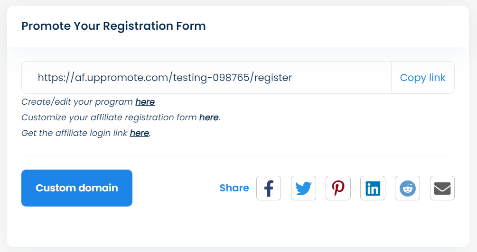Image resolution: width=477 pixels, height=252 pixels.
Task: Open 'here' link to customize registration form
Action: 209,117
